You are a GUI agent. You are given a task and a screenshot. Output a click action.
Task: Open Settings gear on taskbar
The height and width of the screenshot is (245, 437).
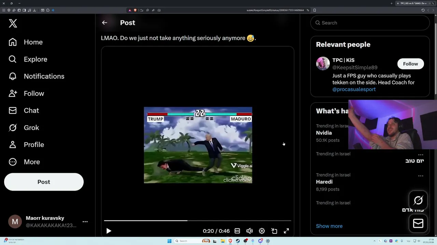click(268, 241)
